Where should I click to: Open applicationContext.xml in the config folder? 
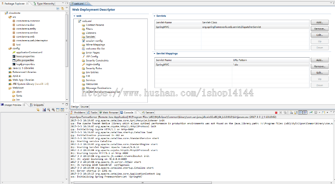(29, 52)
